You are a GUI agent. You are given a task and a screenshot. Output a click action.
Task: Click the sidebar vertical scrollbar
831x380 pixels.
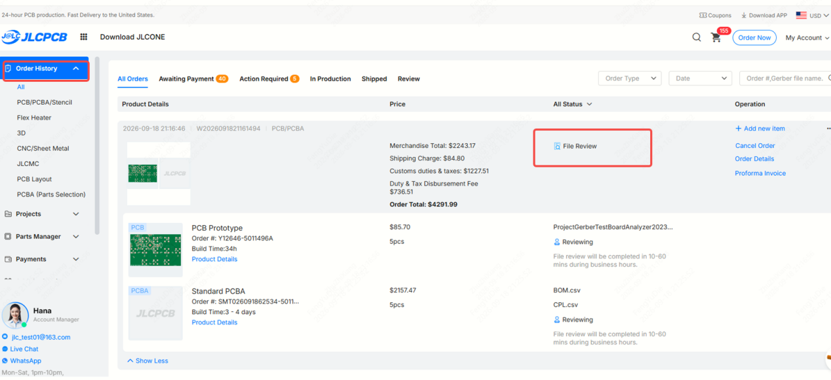(98, 145)
